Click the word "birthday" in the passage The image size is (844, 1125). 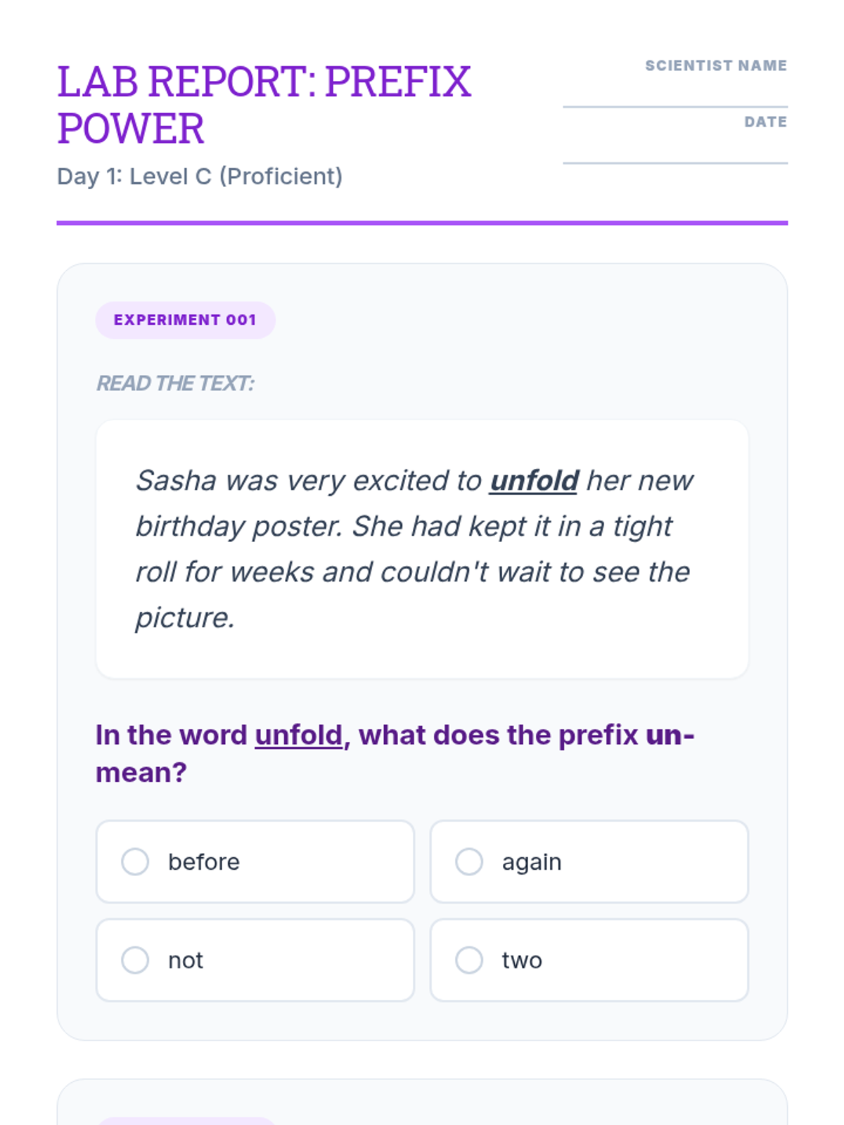(189, 527)
